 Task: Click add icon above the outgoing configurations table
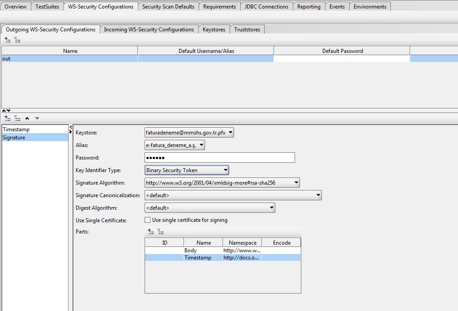click(7, 40)
